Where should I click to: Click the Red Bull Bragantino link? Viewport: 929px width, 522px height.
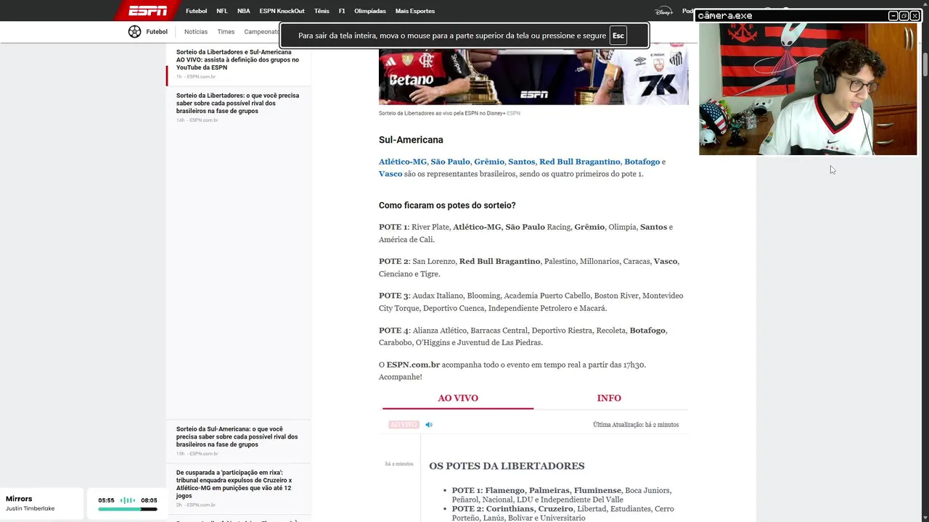pos(580,162)
